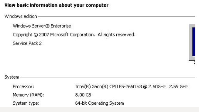
Task: Click the '2.59 GHz' speed value
Action: pos(178,86)
